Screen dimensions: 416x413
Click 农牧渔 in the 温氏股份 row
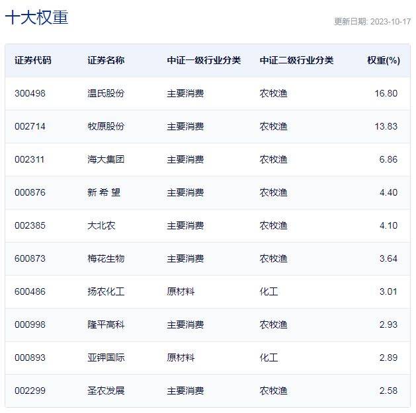(273, 93)
